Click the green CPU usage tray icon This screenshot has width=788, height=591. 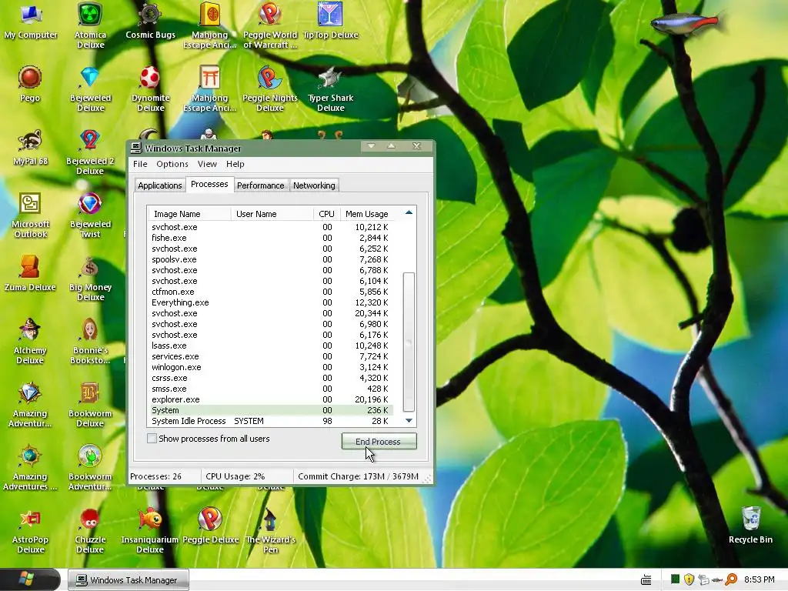pyautogui.click(x=676, y=579)
